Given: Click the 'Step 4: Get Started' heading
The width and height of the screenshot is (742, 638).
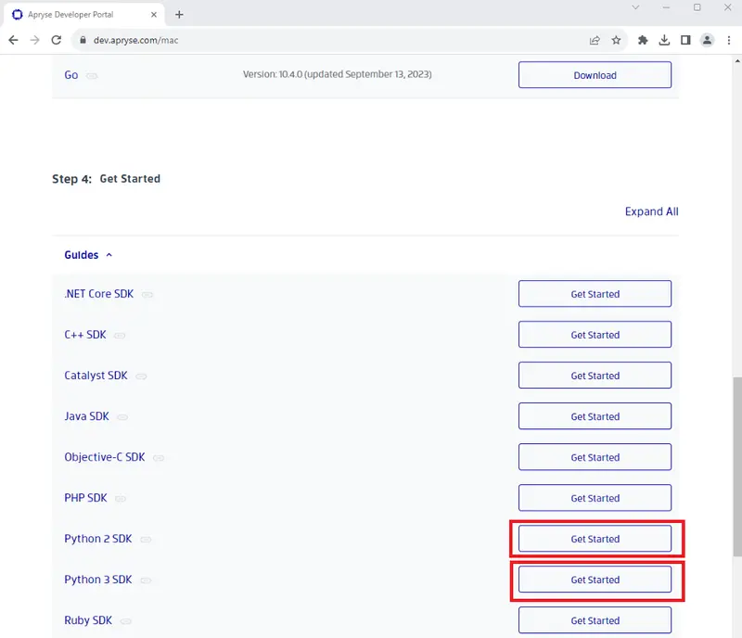Looking at the screenshot, I should pos(106,179).
